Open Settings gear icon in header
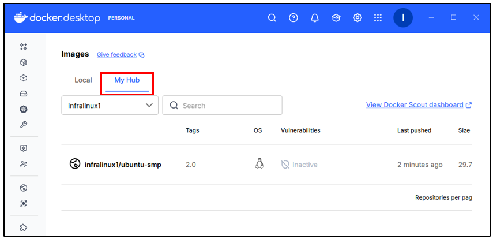The height and width of the screenshot is (239, 493). [357, 18]
